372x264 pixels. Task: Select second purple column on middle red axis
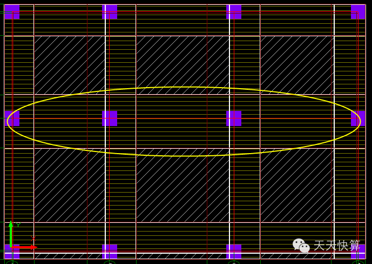(x=110, y=118)
